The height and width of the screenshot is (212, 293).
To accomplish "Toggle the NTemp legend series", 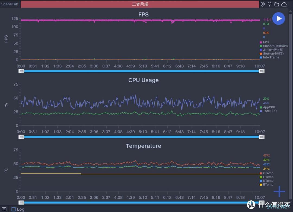I will tap(266, 181).
